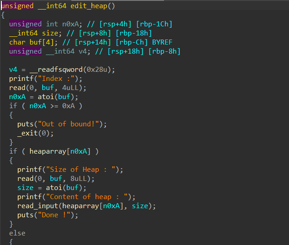Click the [rbp-18h] stack comment
289x245 pixels.
click(x=134, y=33)
